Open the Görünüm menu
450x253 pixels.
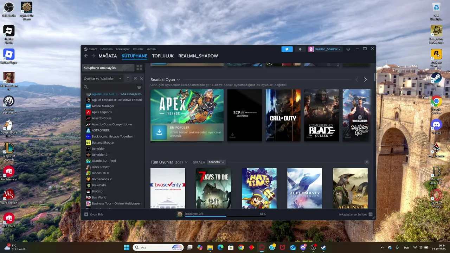pos(107,49)
